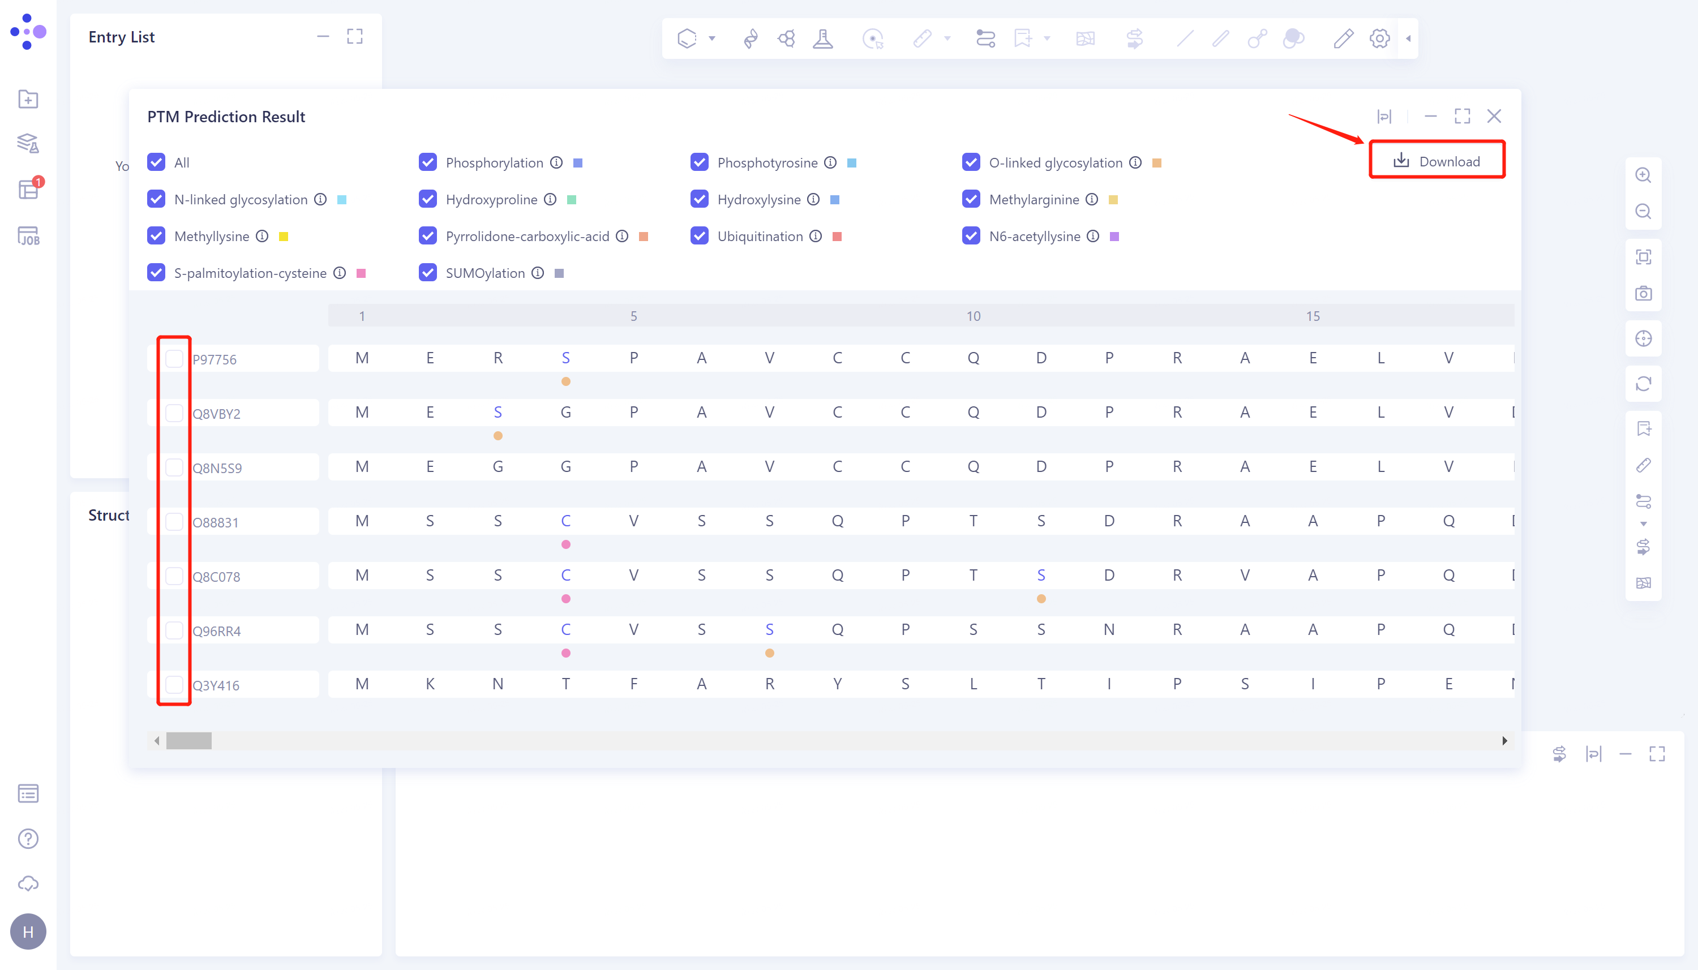Open the lab flask tool
1698x970 pixels.
tap(824, 38)
